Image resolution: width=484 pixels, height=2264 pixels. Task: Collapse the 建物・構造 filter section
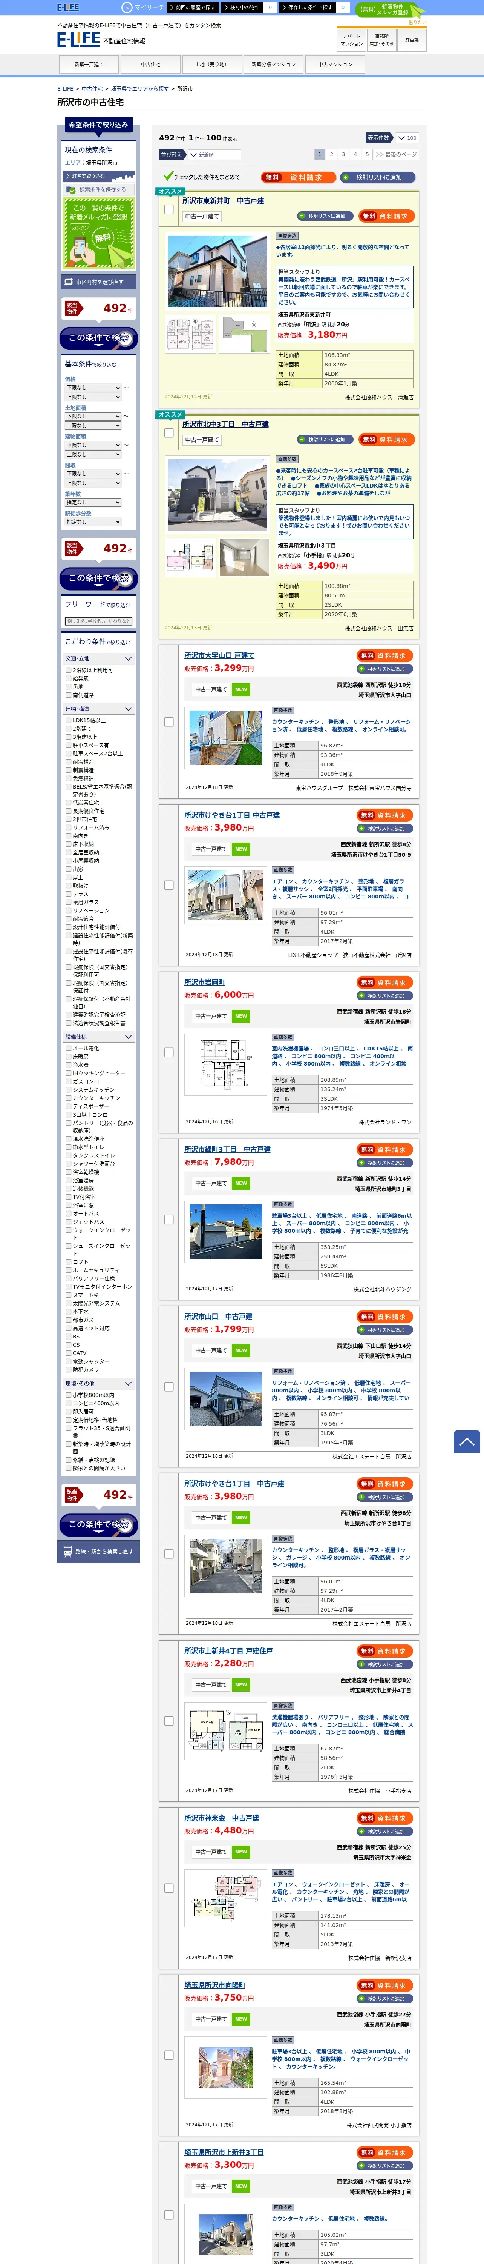[98, 708]
